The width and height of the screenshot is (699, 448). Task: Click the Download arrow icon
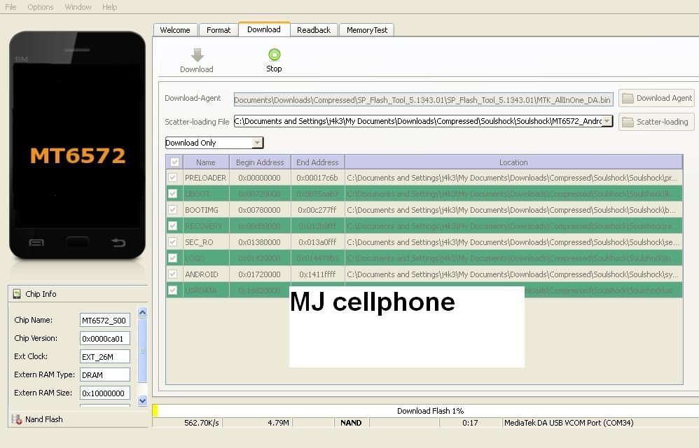coord(197,55)
